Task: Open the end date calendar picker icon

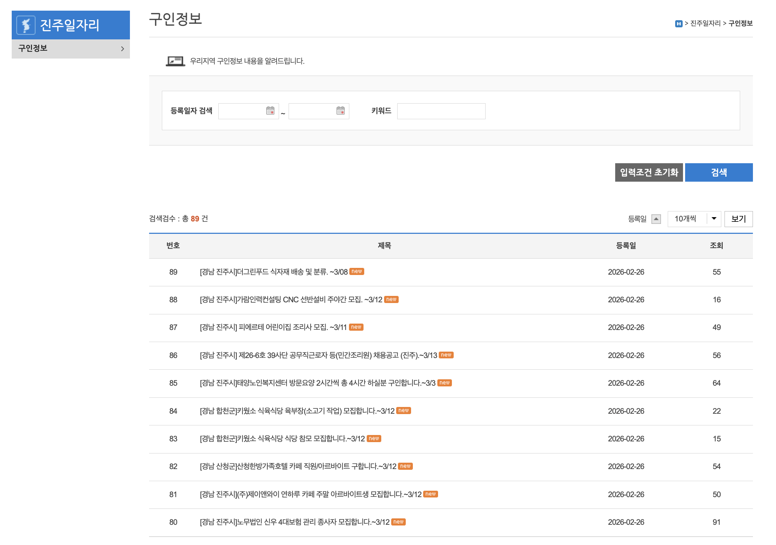Action: (x=340, y=111)
